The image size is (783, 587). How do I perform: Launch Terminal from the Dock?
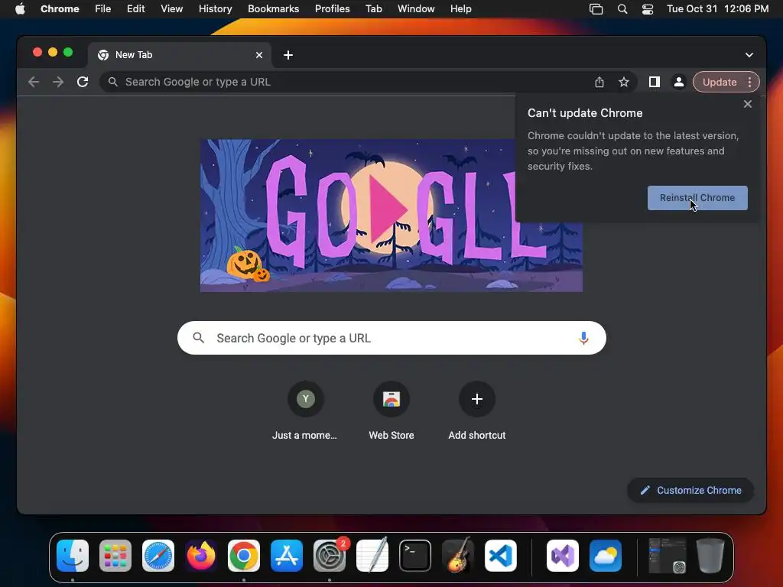[x=415, y=556]
